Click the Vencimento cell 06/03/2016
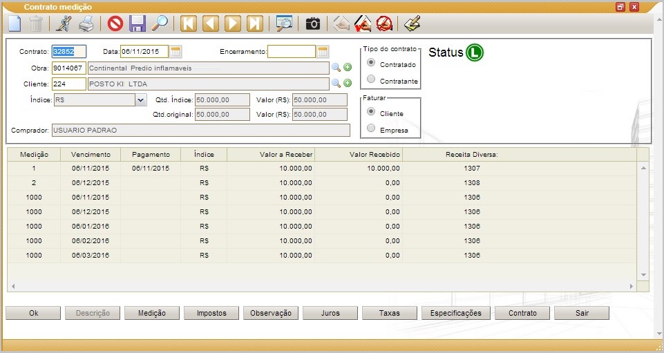The width and height of the screenshot is (664, 353). pyautogui.click(x=91, y=255)
